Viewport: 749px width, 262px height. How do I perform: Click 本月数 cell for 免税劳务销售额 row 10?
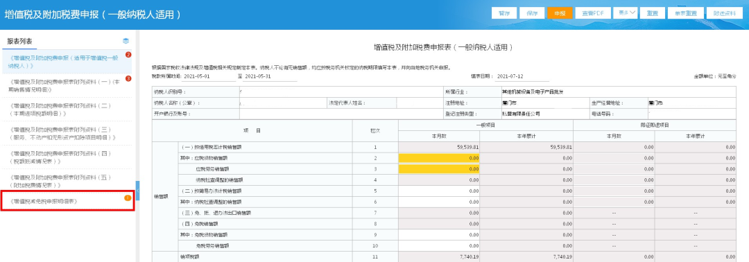click(438, 246)
